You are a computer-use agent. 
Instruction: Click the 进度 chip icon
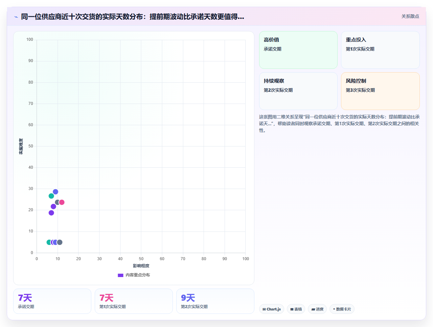point(313,309)
